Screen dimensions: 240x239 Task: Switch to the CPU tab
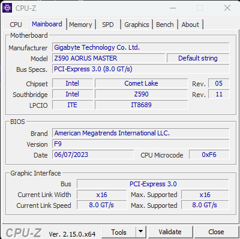(x=16, y=25)
